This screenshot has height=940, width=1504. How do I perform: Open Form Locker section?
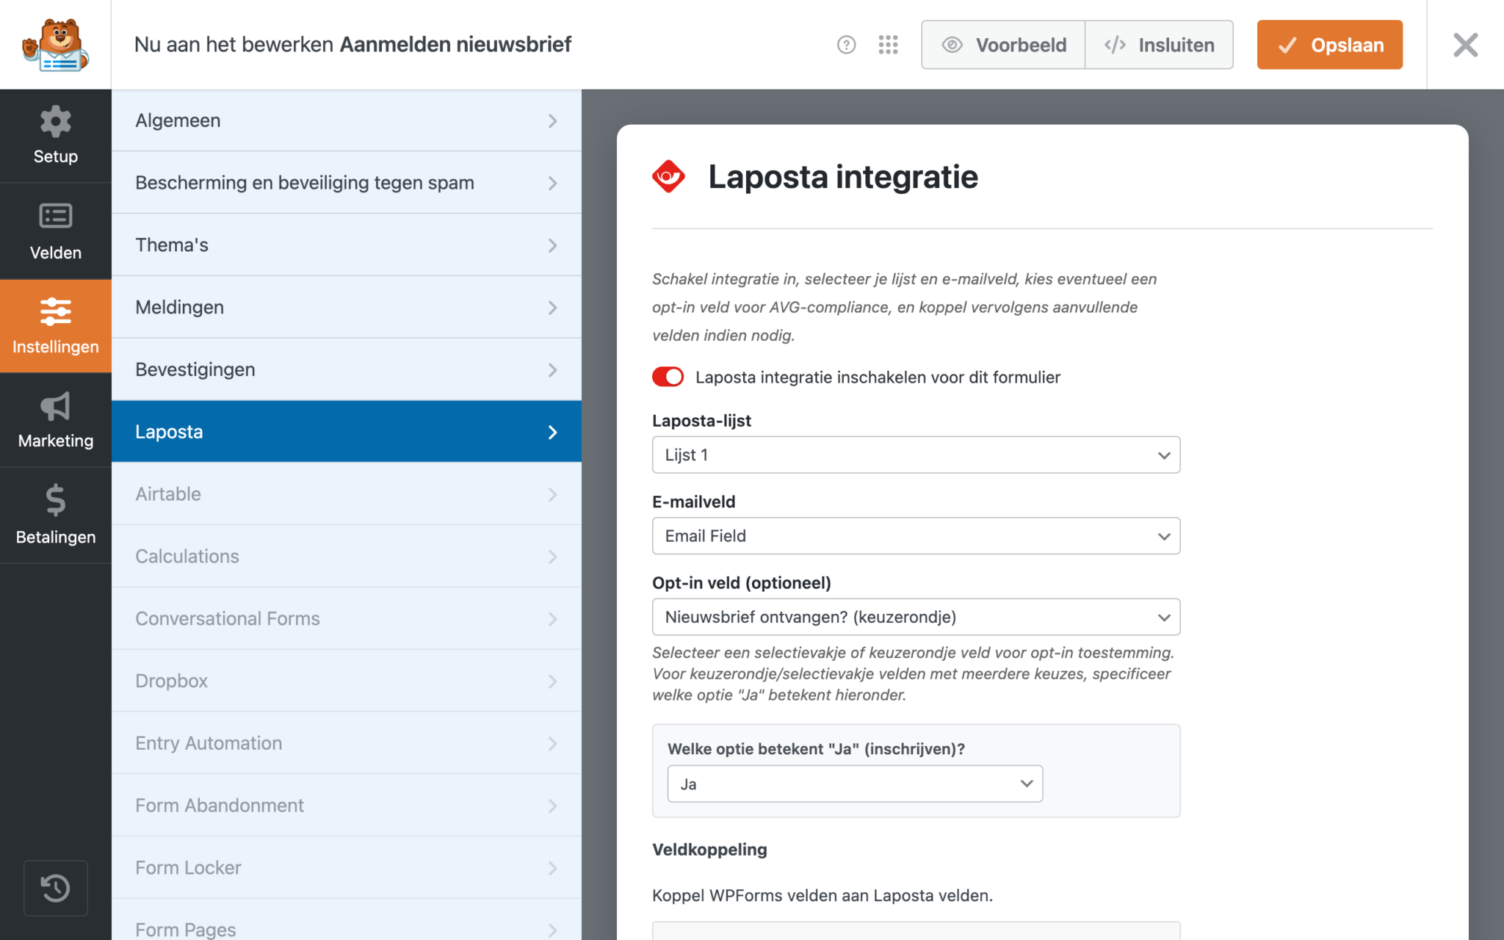click(x=347, y=868)
